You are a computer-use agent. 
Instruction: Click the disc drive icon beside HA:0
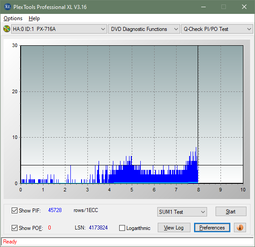pyautogui.click(x=7, y=29)
